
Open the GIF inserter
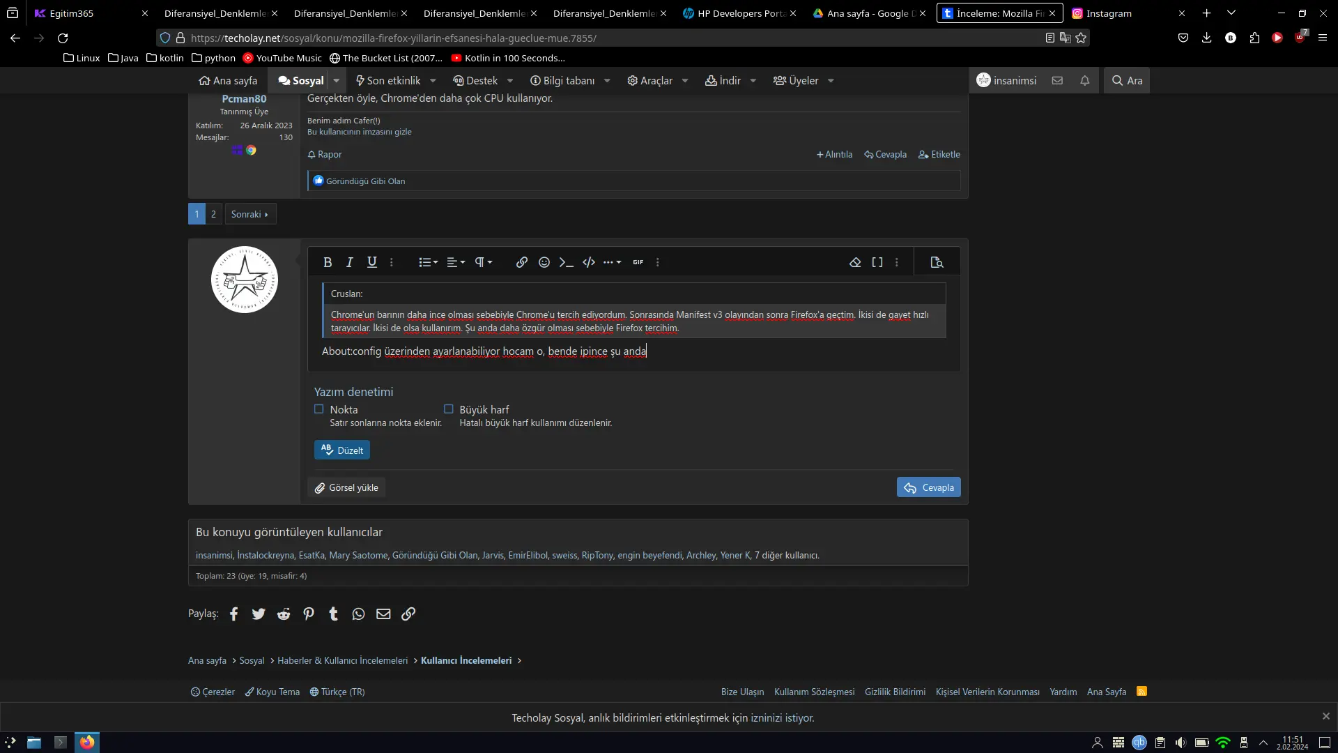[638, 262]
